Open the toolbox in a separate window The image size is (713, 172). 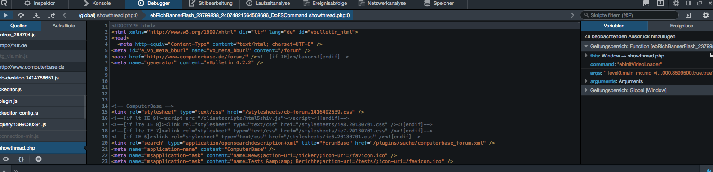pos(699,4)
